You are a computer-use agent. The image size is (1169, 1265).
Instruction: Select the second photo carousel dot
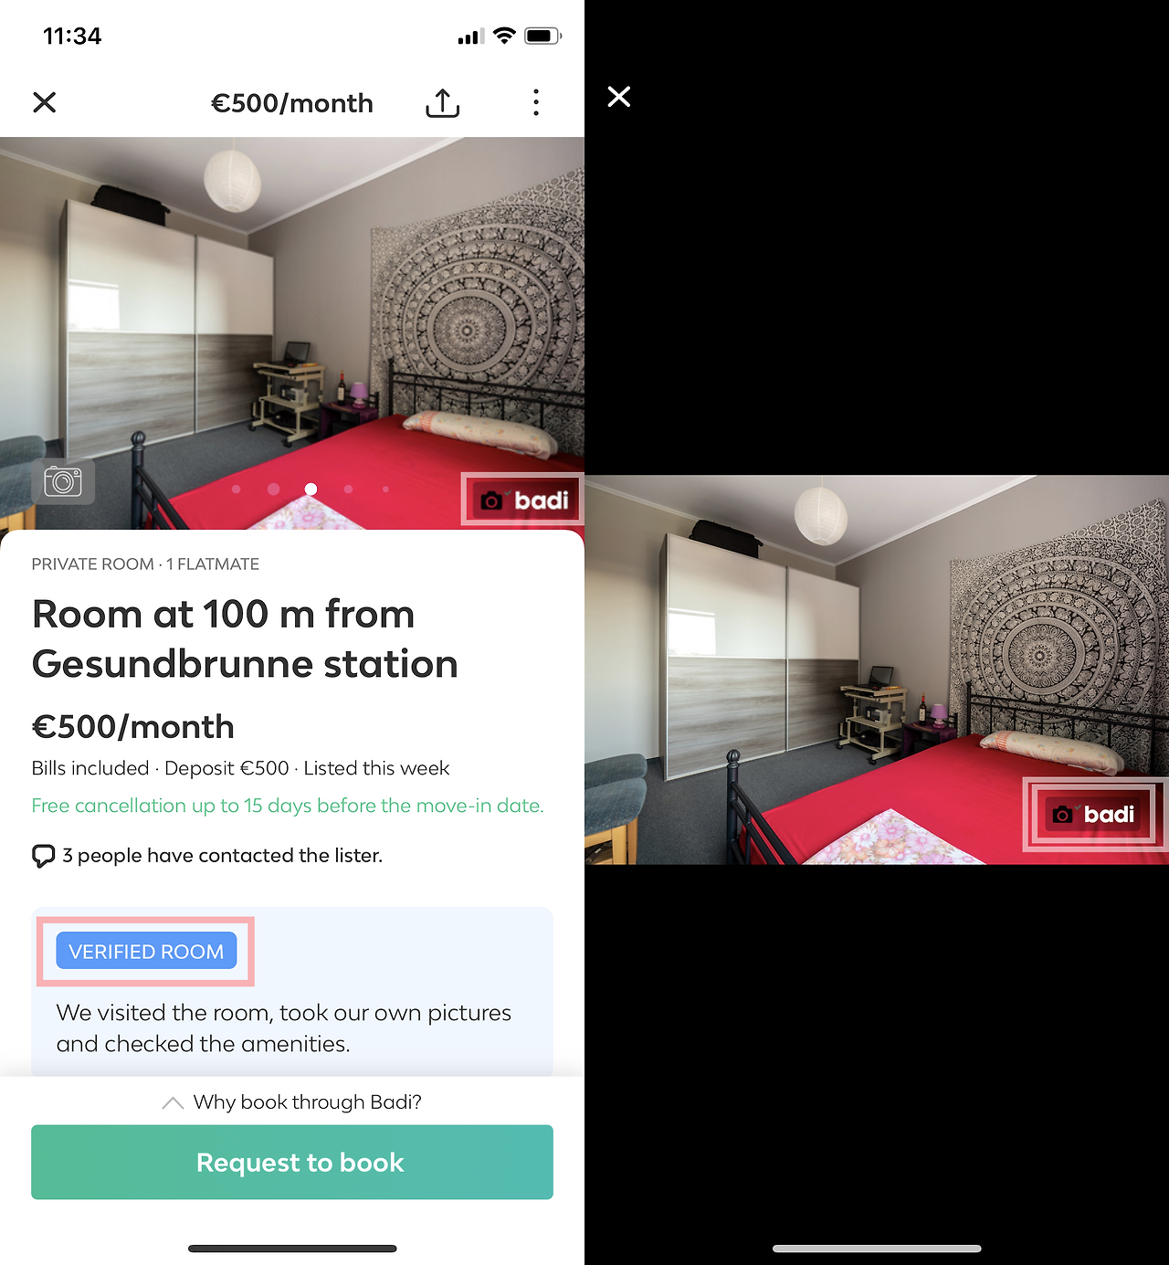pyautogui.click(x=273, y=490)
